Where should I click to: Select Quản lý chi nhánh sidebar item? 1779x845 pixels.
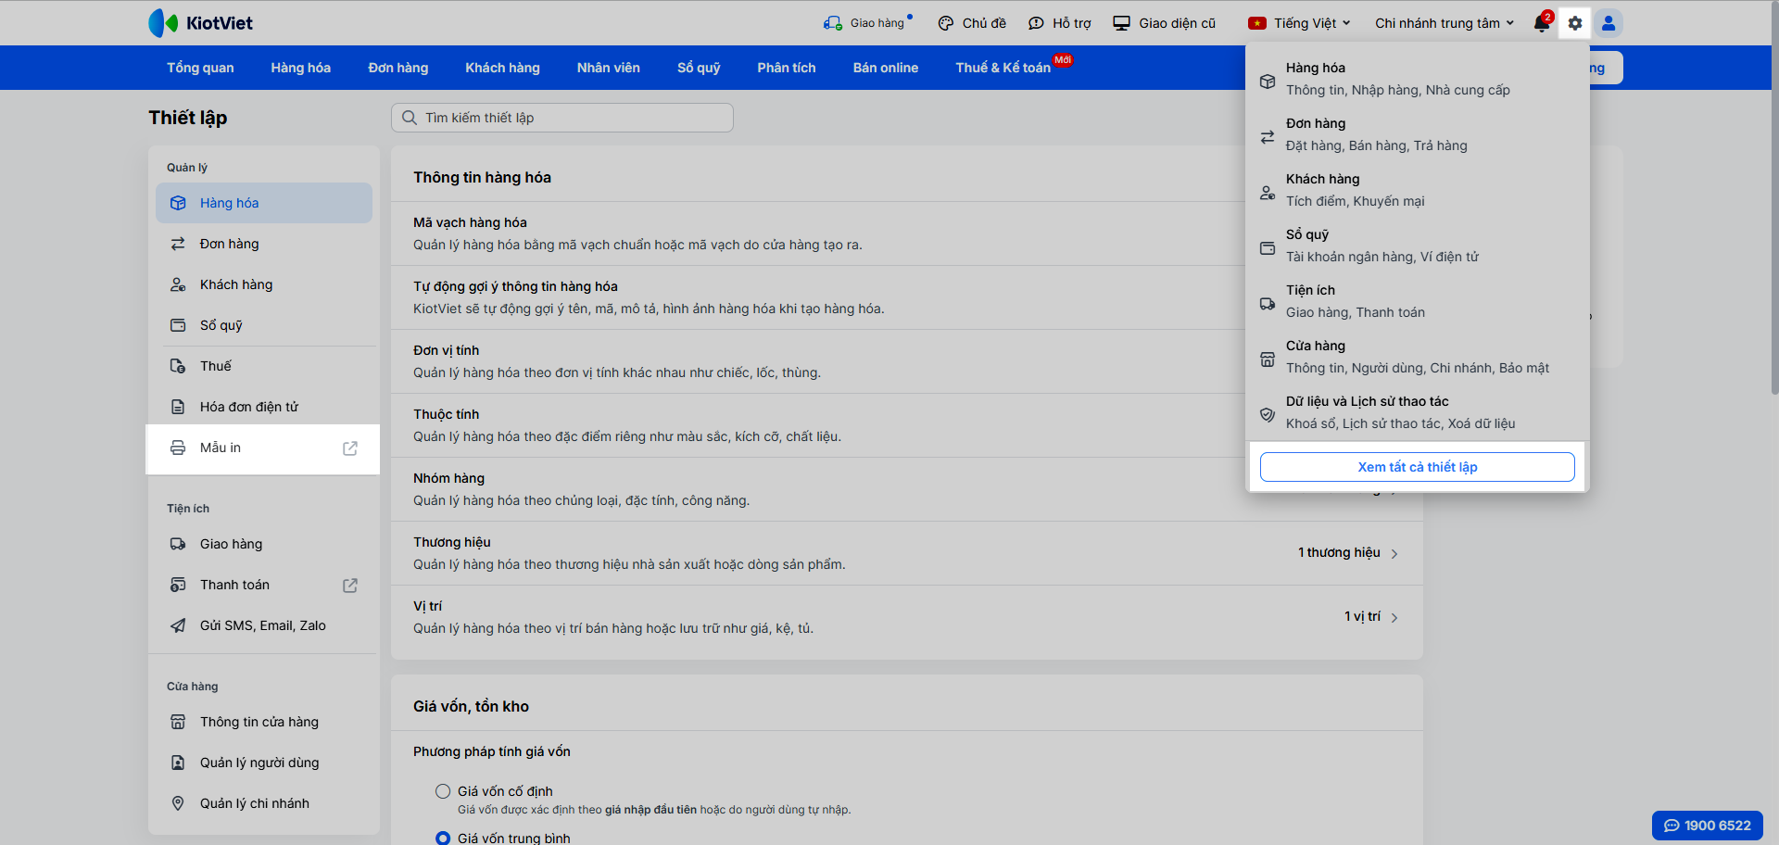click(x=264, y=803)
